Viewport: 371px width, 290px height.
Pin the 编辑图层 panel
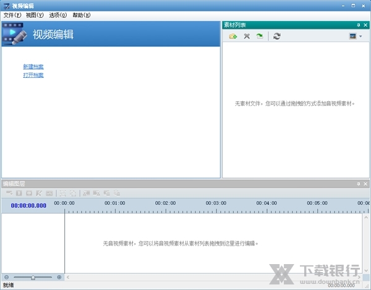(x=359, y=184)
